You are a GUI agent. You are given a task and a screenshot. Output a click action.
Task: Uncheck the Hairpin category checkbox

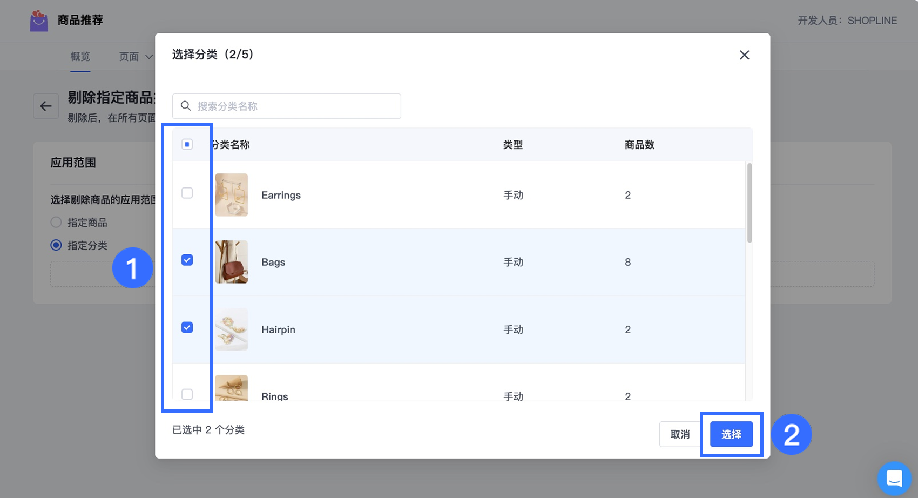(x=187, y=328)
